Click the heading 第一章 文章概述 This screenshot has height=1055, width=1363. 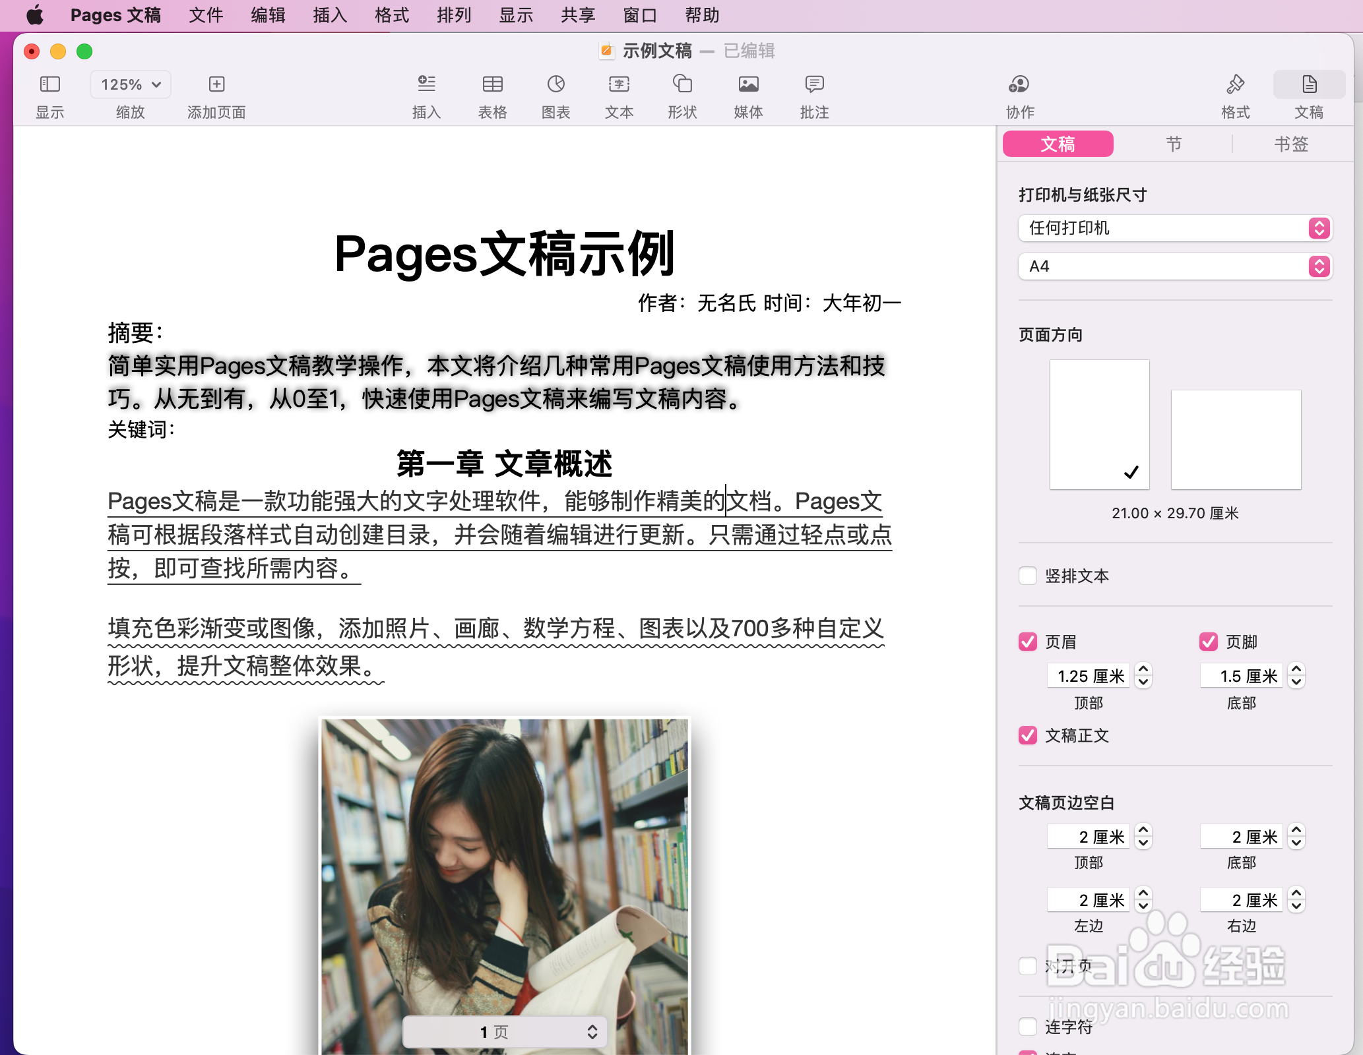click(505, 464)
